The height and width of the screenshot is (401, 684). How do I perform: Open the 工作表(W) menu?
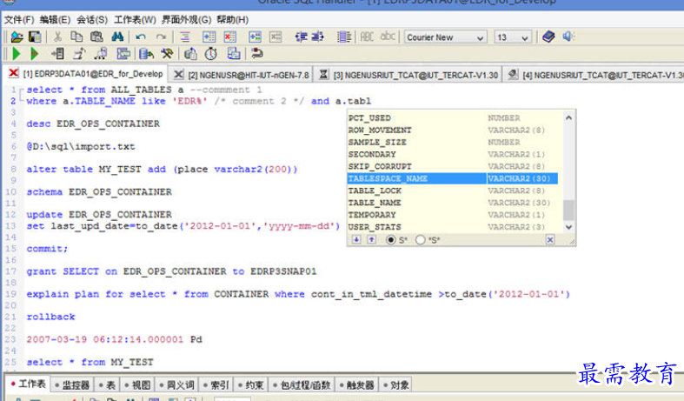[135, 20]
